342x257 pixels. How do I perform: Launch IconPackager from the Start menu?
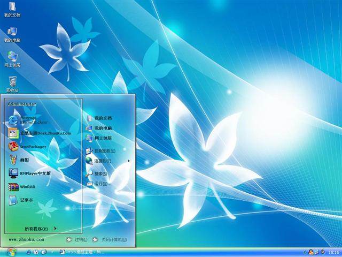pyautogui.click(x=27, y=146)
